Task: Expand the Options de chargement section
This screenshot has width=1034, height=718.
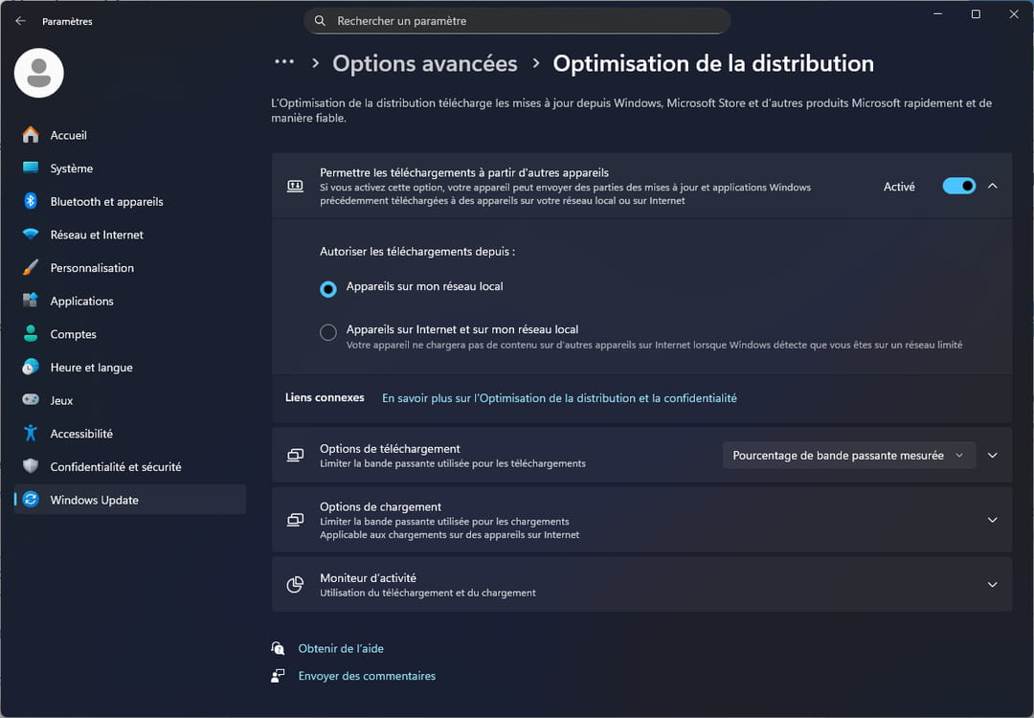Action: click(x=992, y=520)
